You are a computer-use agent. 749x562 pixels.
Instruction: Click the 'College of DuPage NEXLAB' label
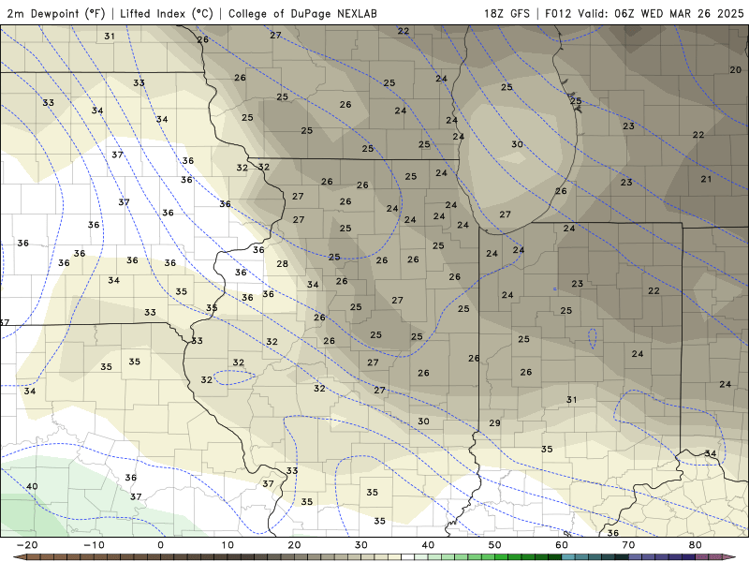coord(302,13)
